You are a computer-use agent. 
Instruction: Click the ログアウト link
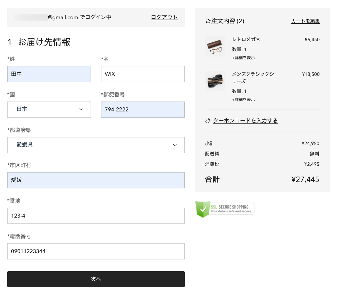coord(164,17)
